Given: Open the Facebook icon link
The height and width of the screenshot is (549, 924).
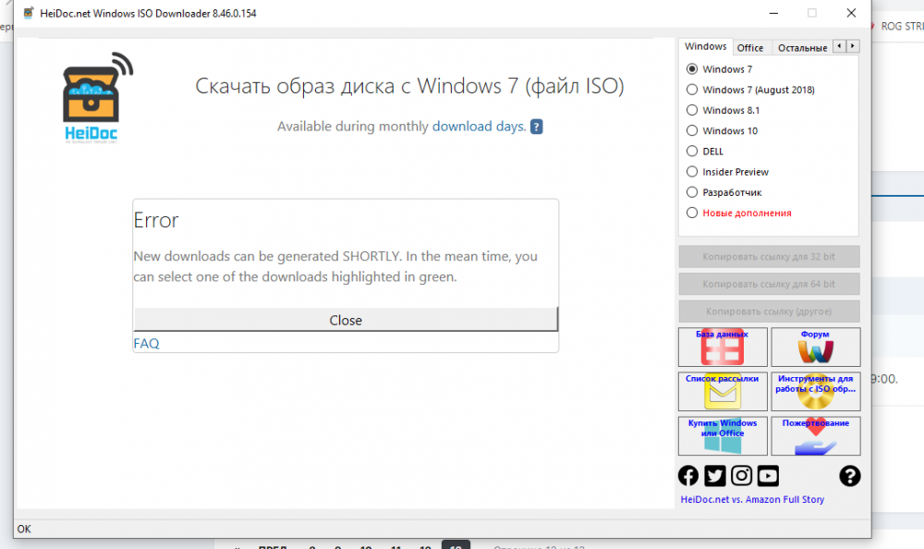Looking at the screenshot, I should click(688, 476).
